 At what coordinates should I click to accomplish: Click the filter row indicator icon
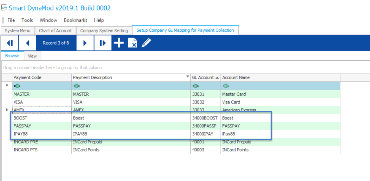click(7, 86)
